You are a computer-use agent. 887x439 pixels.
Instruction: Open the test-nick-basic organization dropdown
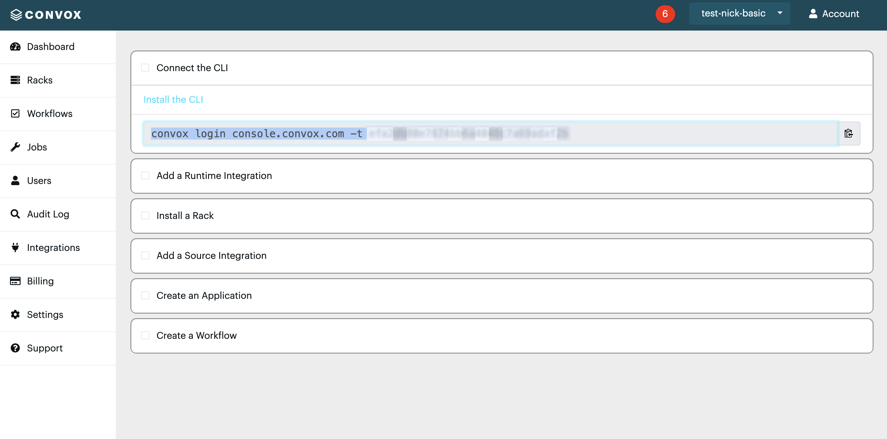click(739, 14)
